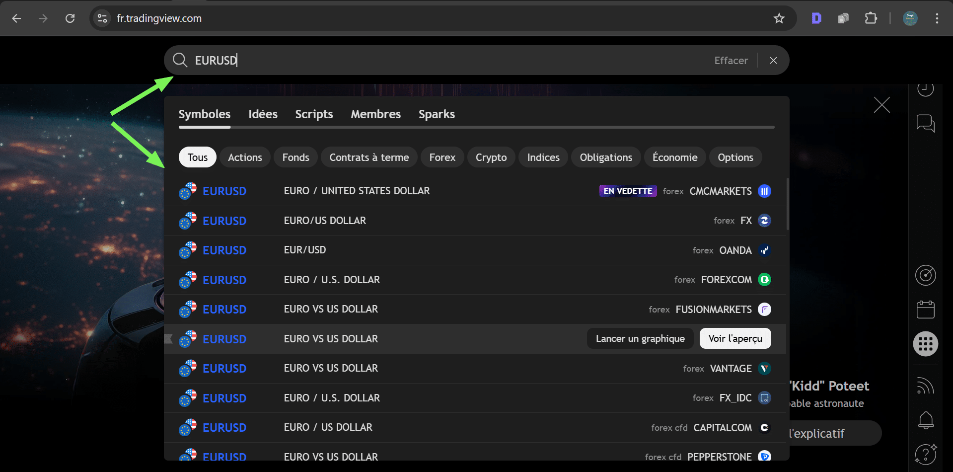Click the target radar sidebar icon
953x472 pixels.
click(x=925, y=275)
